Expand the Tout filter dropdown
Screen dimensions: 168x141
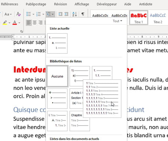point(117,21)
